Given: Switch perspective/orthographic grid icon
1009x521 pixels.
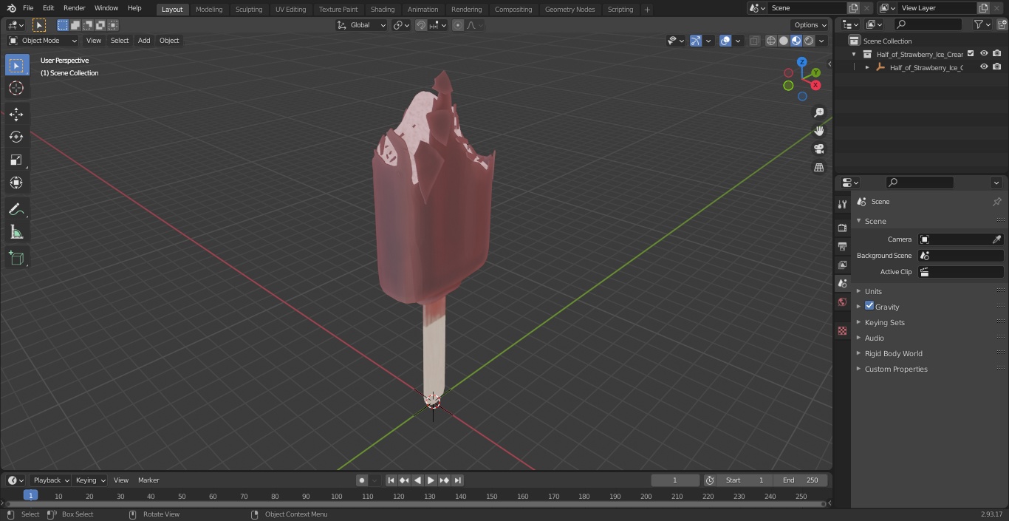Looking at the screenshot, I should (819, 168).
